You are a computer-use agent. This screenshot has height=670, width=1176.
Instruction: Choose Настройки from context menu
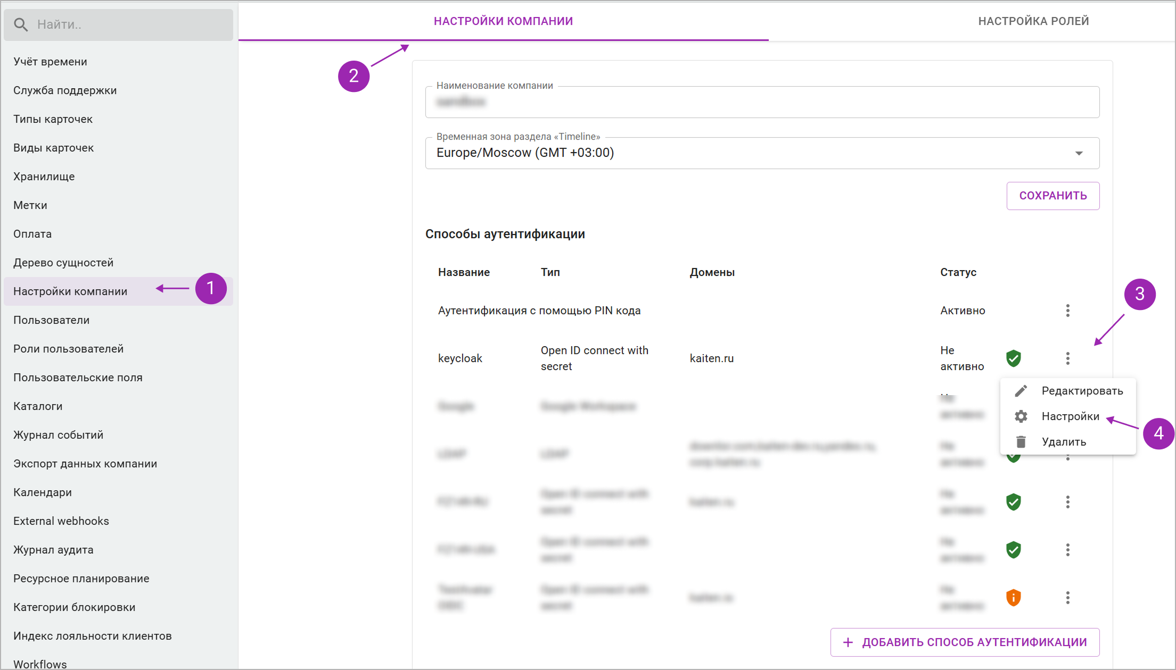[1068, 416]
